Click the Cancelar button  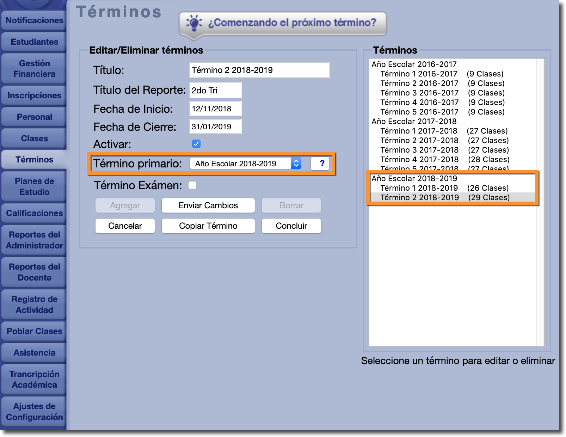coord(125,226)
